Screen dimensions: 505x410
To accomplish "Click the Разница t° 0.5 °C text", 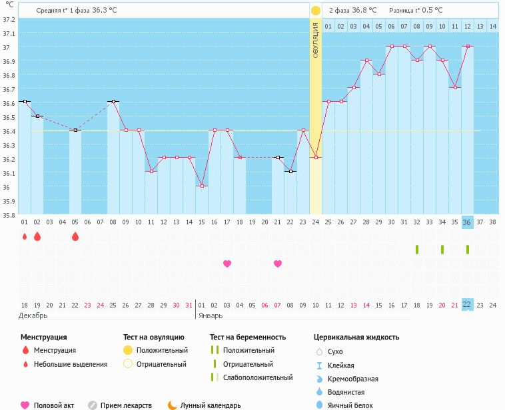I will [x=416, y=10].
